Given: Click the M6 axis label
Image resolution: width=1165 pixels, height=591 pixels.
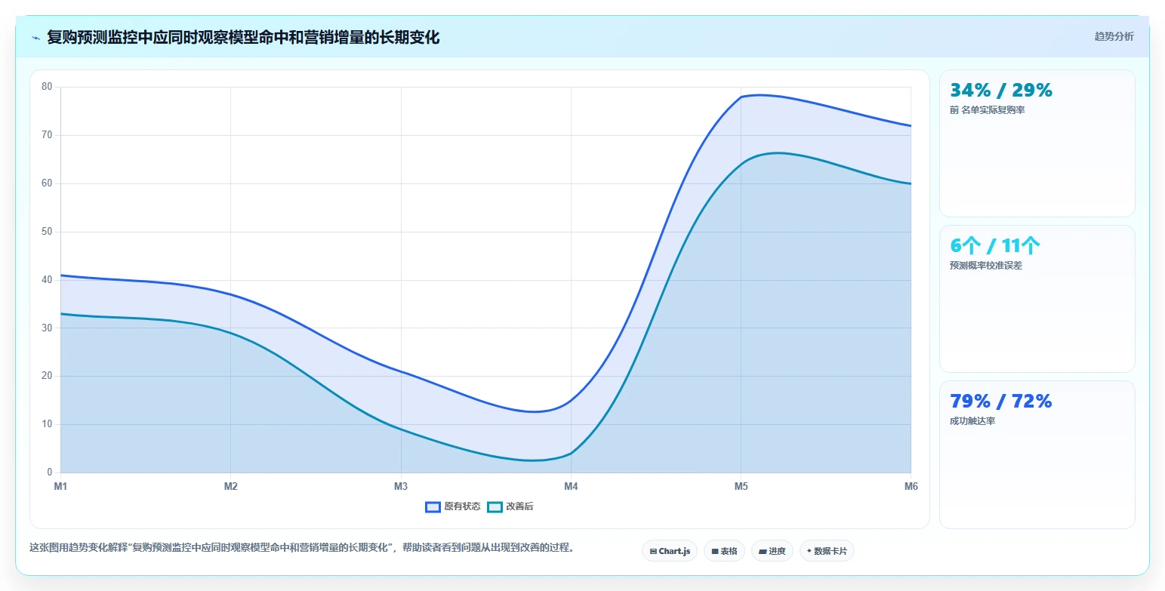Looking at the screenshot, I should click(x=911, y=487).
